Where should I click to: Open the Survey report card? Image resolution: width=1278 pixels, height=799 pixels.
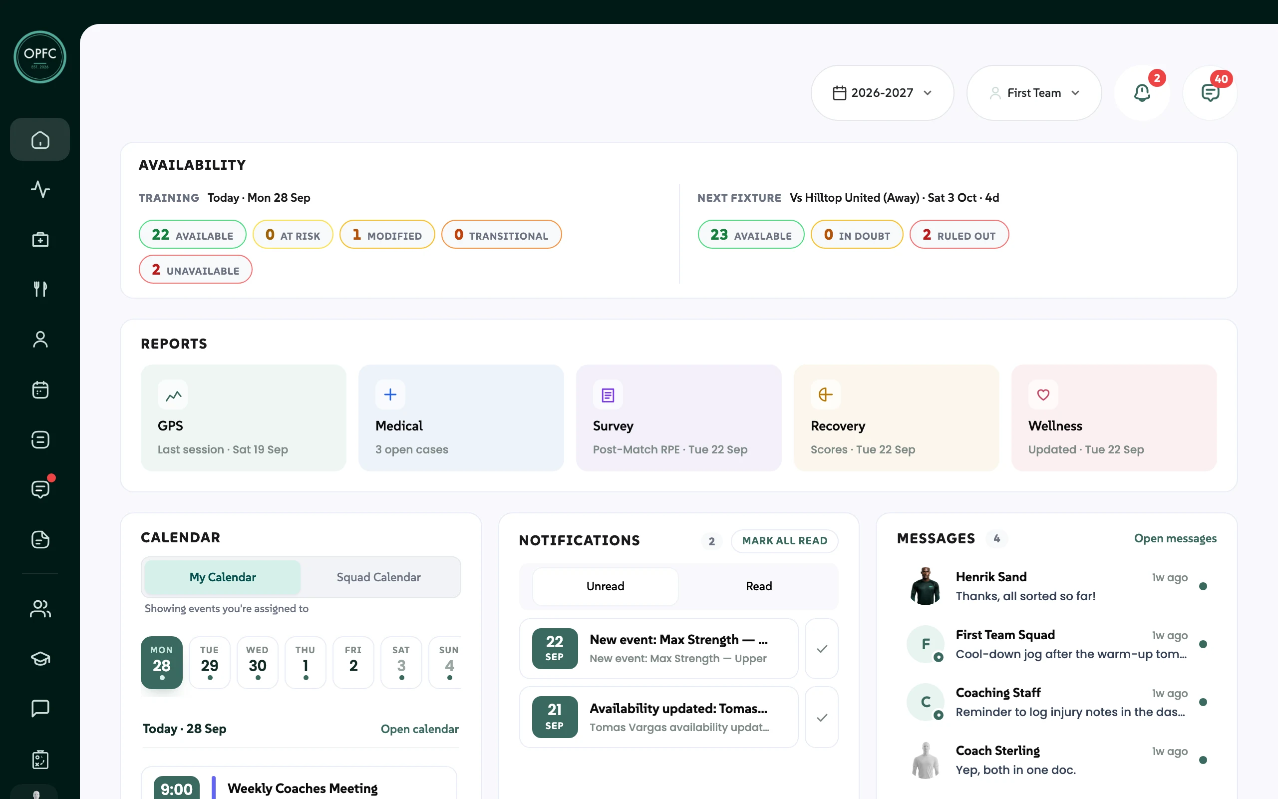(x=678, y=417)
